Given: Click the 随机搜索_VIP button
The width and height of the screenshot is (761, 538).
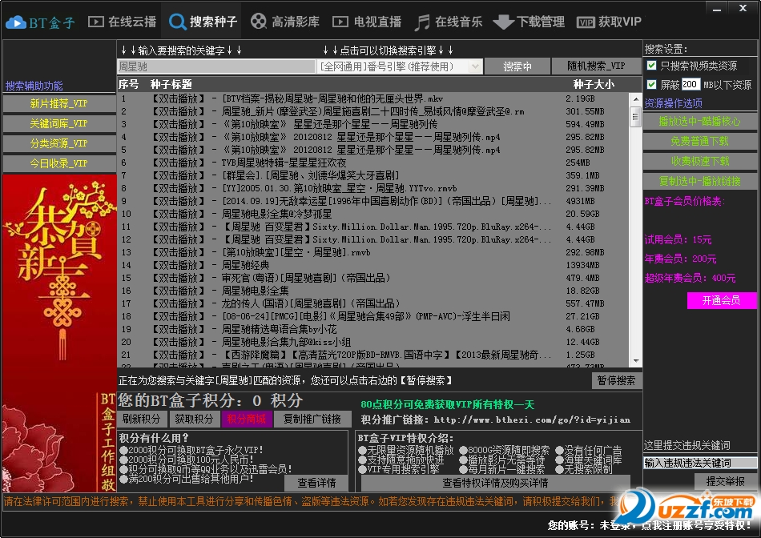Looking at the screenshot, I should pyautogui.click(x=596, y=66).
